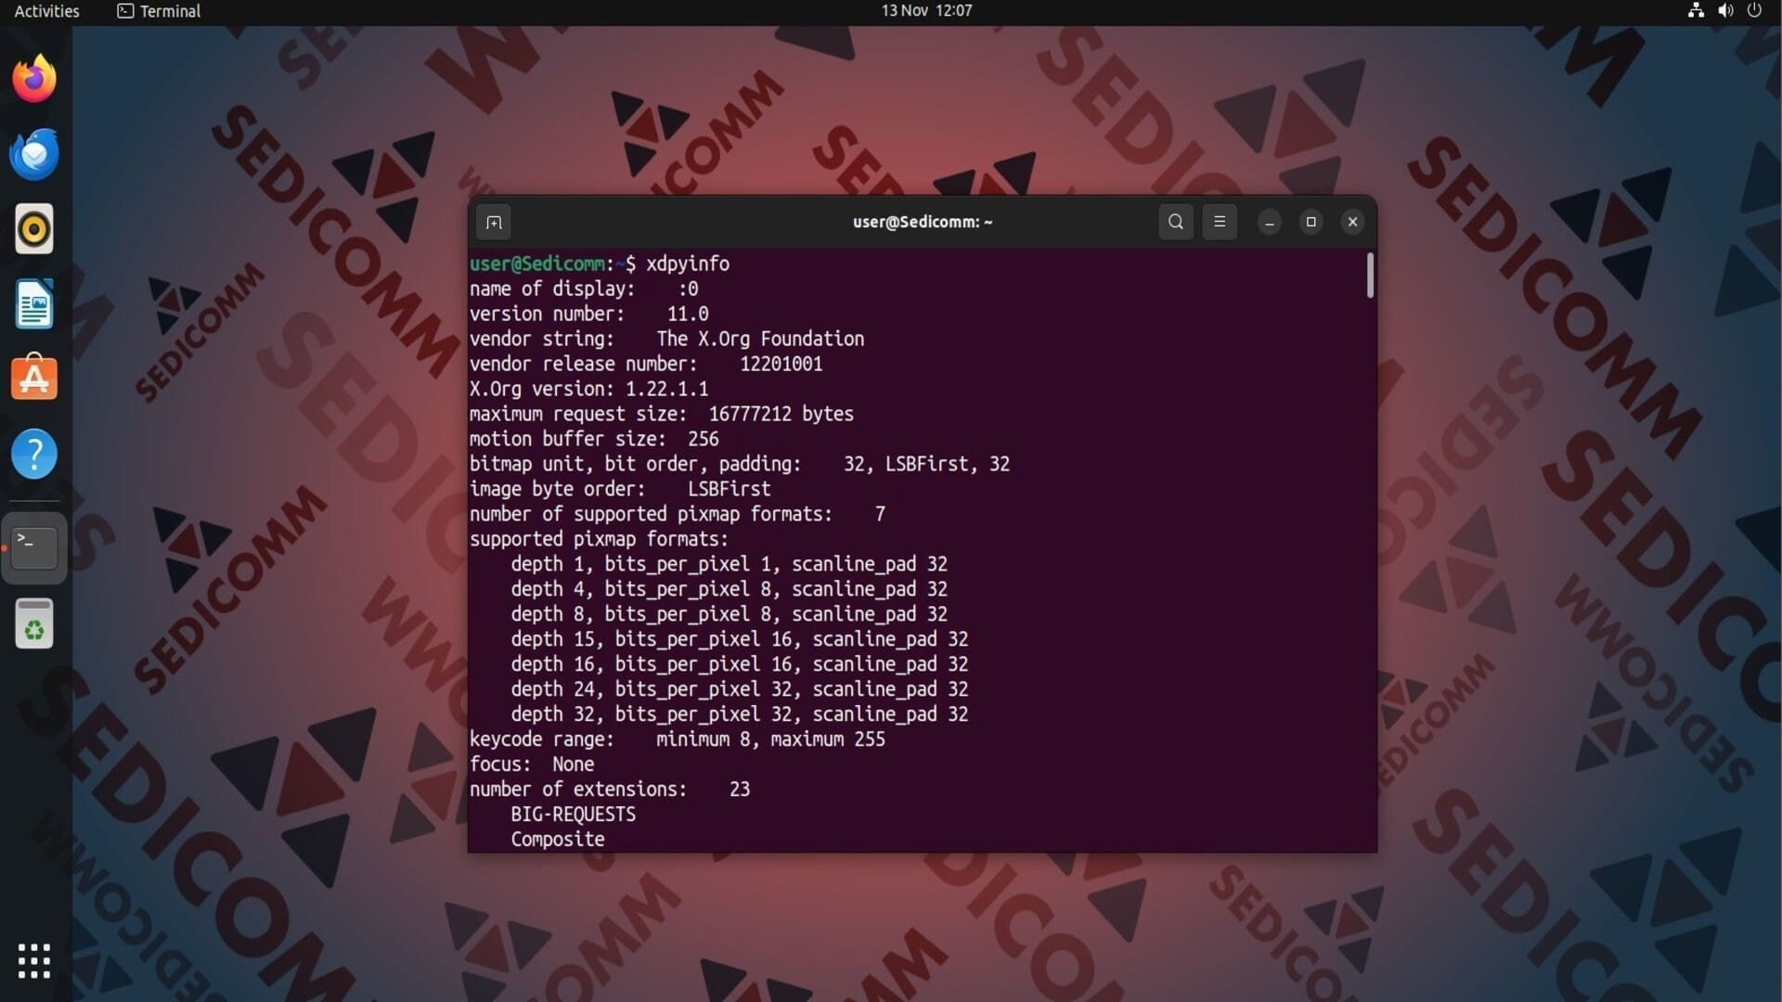Maximize the terminal window
The width and height of the screenshot is (1782, 1002).
(x=1311, y=222)
